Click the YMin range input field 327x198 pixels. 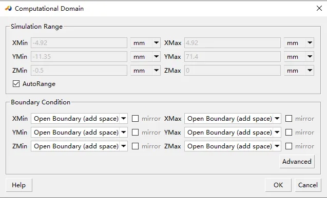pos(79,56)
